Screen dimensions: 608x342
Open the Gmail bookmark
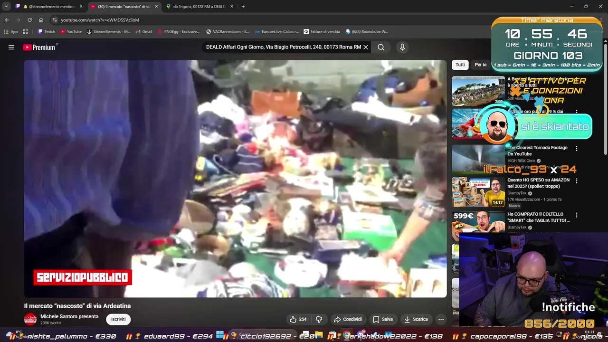(143, 32)
